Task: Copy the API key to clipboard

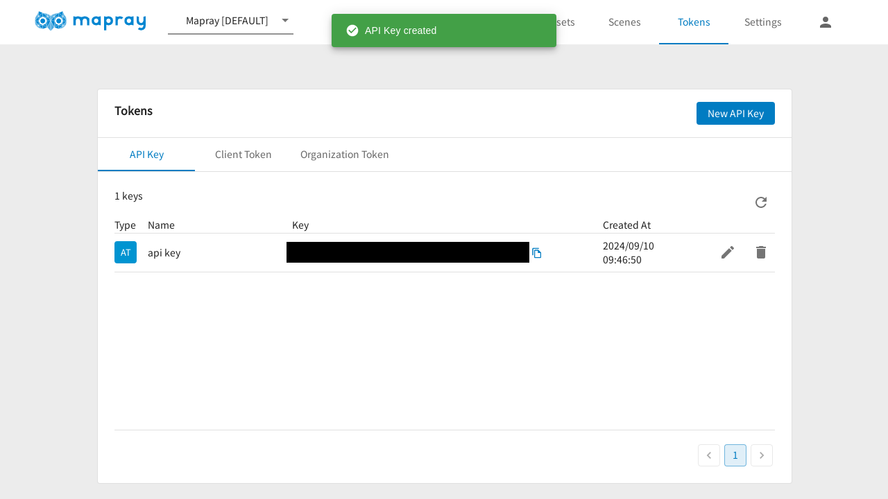Action: tap(536, 253)
